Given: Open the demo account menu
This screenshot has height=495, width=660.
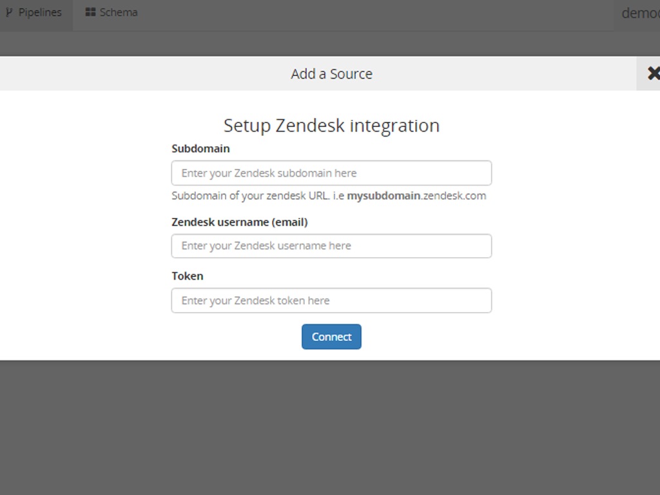Looking at the screenshot, I should pyautogui.click(x=639, y=13).
